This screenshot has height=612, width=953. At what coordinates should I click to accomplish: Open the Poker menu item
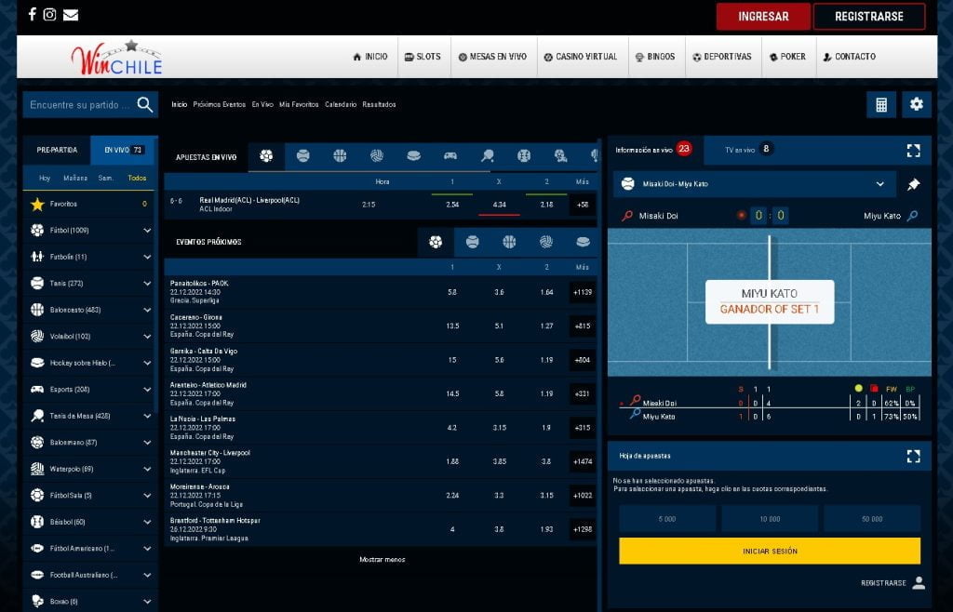pyautogui.click(x=787, y=57)
